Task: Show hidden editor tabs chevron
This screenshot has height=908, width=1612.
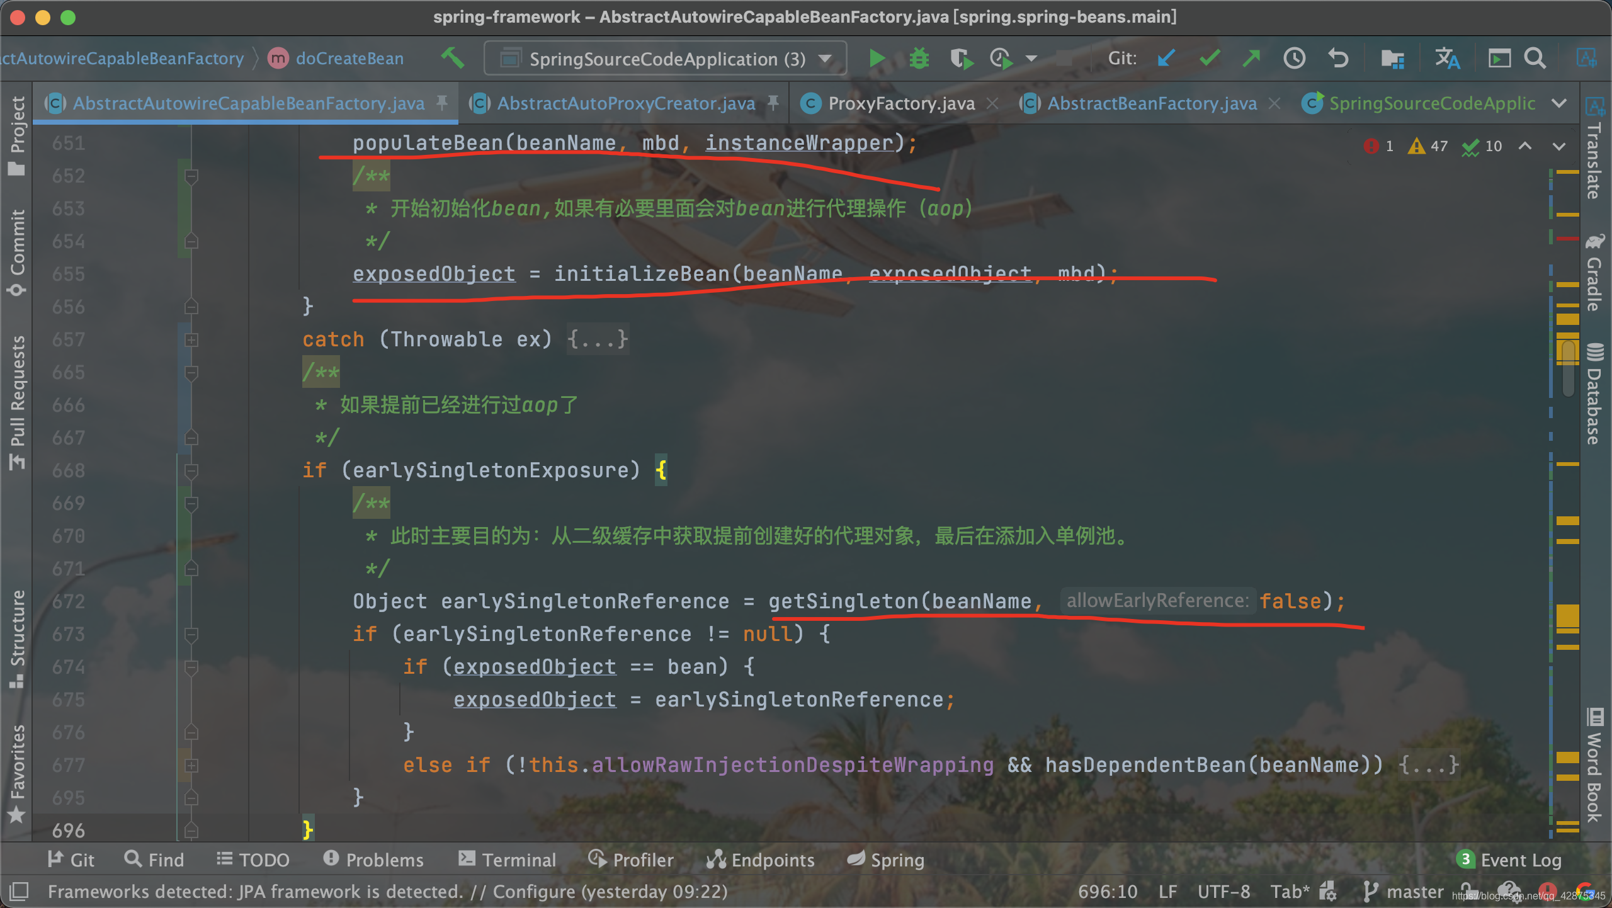Action: click(x=1559, y=103)
